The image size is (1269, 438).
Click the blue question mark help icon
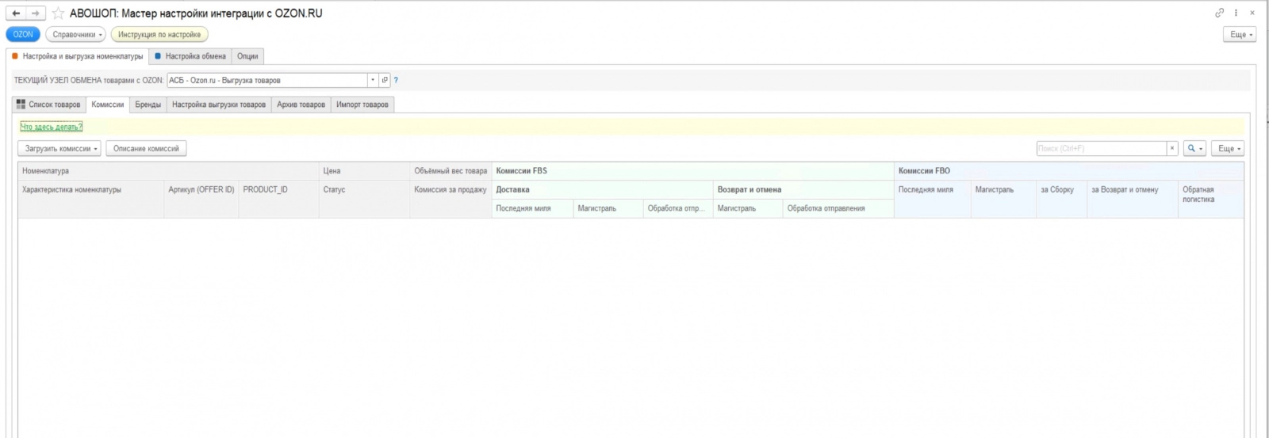(396, 80)
